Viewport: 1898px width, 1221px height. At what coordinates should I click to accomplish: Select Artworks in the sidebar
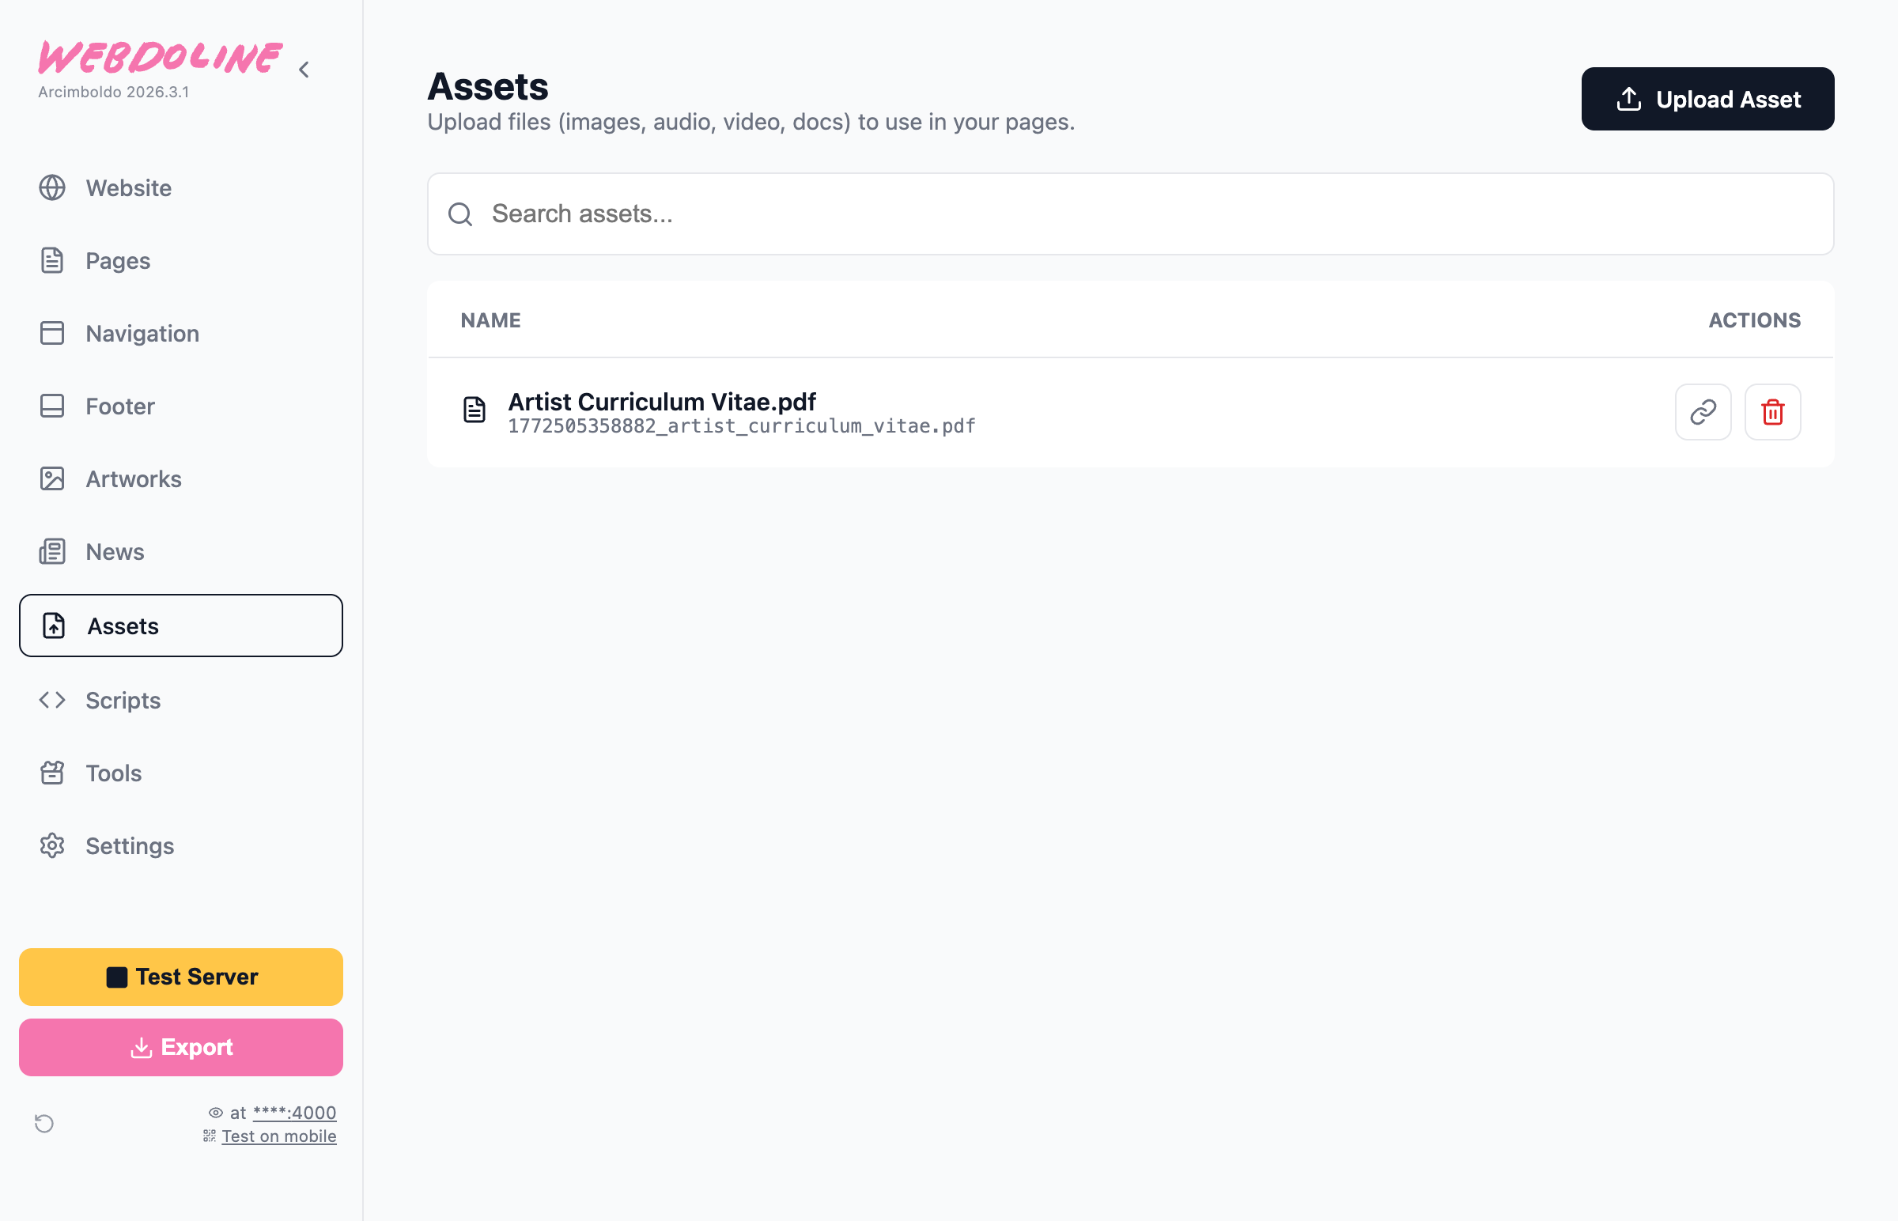coord(133,479)
